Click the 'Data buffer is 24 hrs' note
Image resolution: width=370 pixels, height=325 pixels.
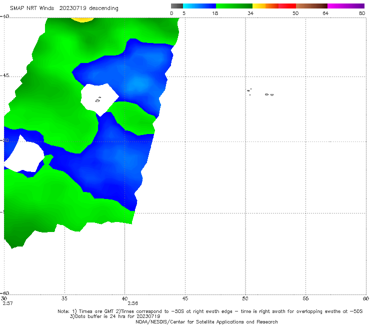coord(115,316)
